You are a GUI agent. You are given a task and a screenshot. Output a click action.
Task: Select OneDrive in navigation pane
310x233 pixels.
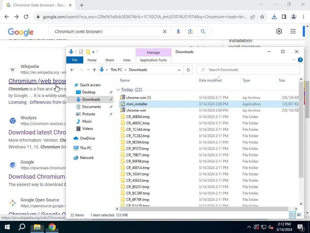pyautogui.click(x=87, y=138)
